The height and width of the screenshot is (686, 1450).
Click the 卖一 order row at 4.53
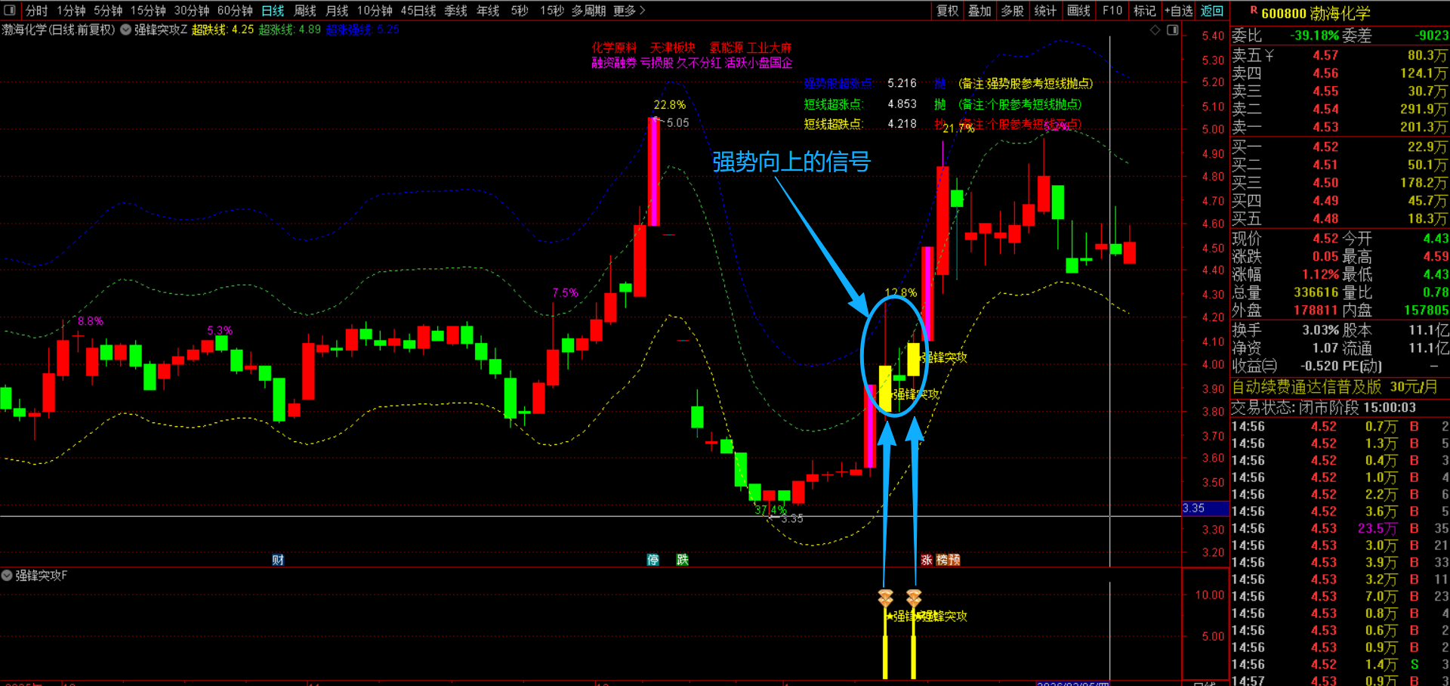click(1340, 127)
